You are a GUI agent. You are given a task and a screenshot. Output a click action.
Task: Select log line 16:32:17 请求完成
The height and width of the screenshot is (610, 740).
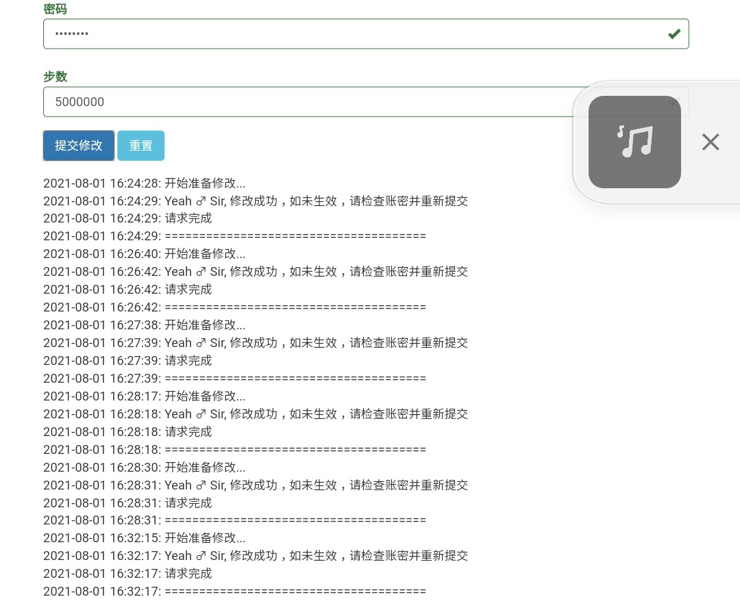[x=127, y=574]
